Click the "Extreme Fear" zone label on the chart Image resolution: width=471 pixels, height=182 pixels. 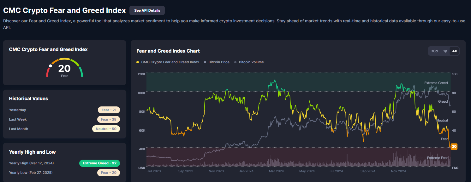click(x=438, y=158)
